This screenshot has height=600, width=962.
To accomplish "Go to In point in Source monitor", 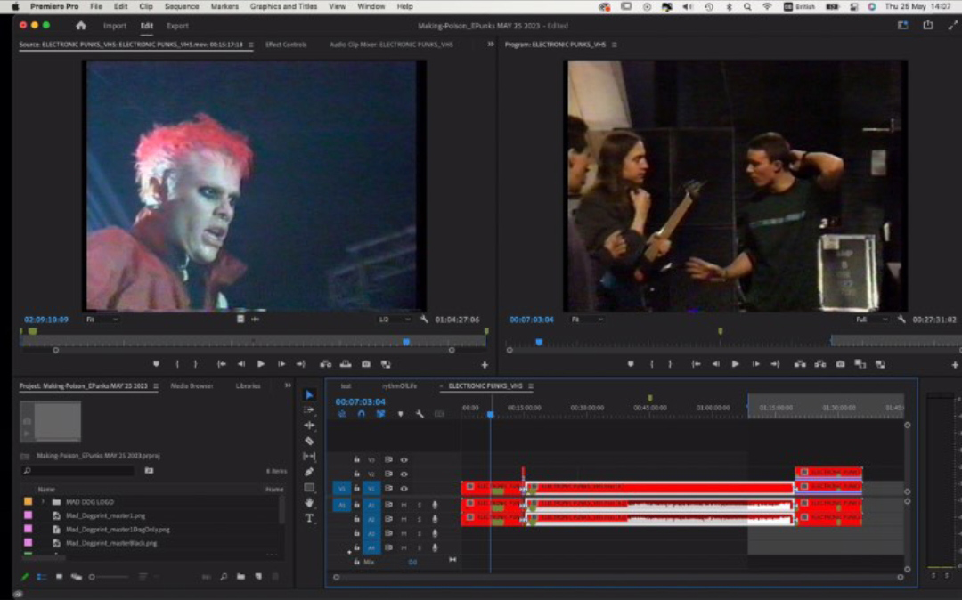I will click(222, 364).
